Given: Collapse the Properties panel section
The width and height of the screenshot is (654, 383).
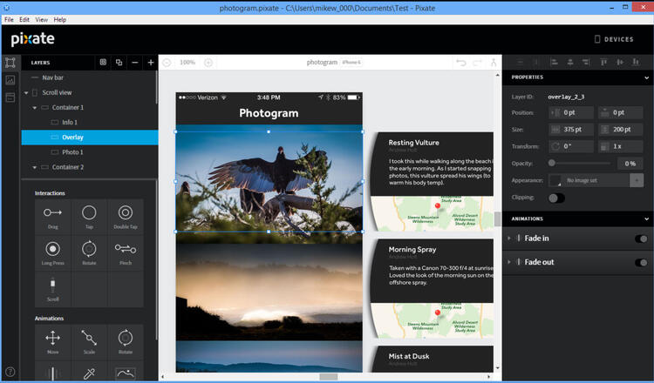Looking at the screenshot, I should coord(646,77).
